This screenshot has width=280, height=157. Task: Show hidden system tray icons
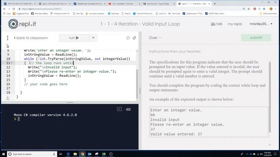[x=247, y=154]
